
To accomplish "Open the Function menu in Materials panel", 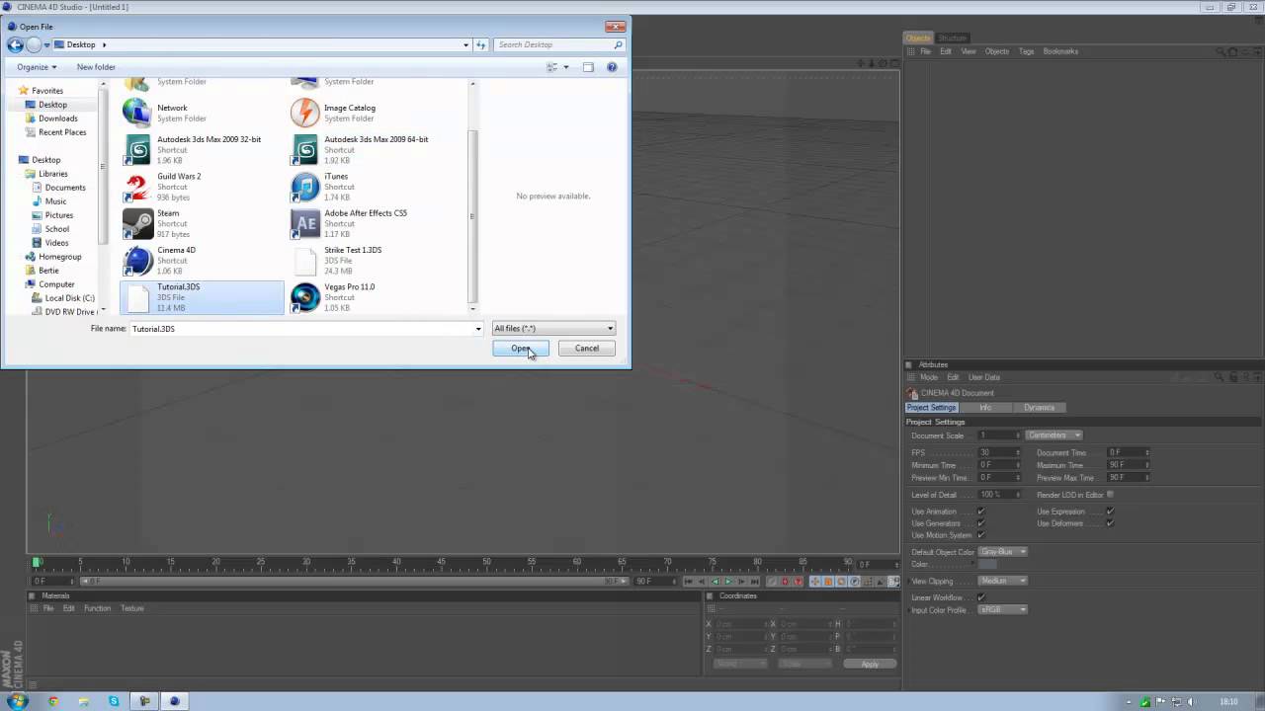I will click(x=97, y=608).
